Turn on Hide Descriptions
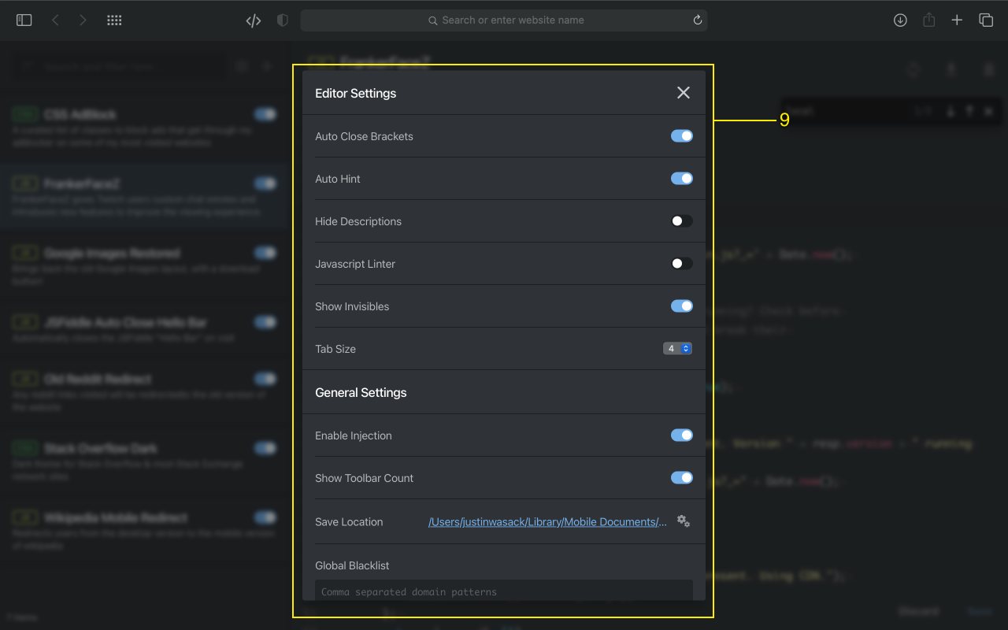The image size is (1008, 630). [681, 220]
